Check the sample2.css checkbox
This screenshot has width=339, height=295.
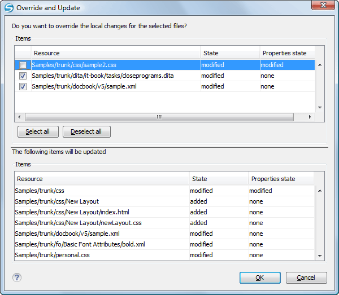23,65
